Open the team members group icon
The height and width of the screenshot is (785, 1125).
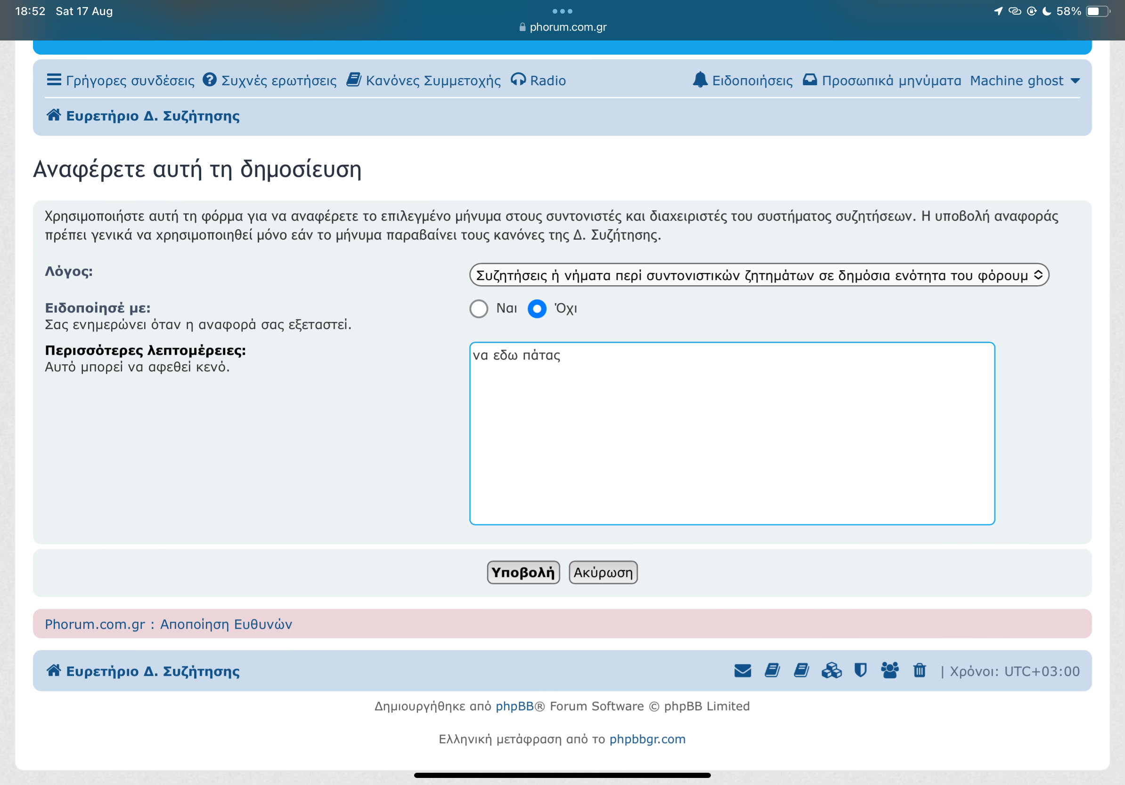pyautogui.click(x=890, y=671)
